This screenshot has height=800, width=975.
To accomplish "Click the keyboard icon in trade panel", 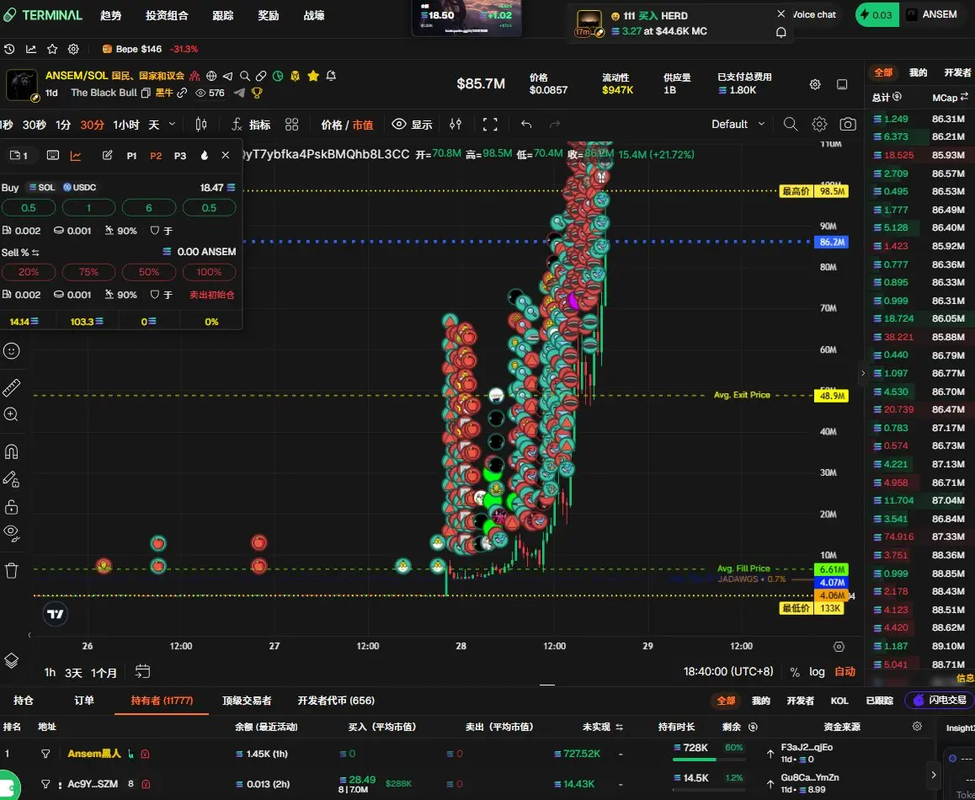I will [x=53, y=156].
